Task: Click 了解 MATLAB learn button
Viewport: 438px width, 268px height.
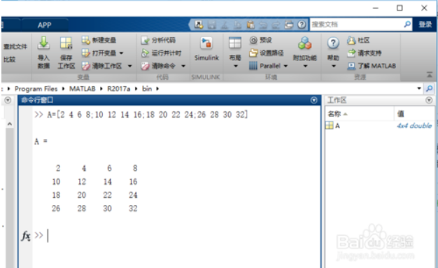Action: pos(372,66)
